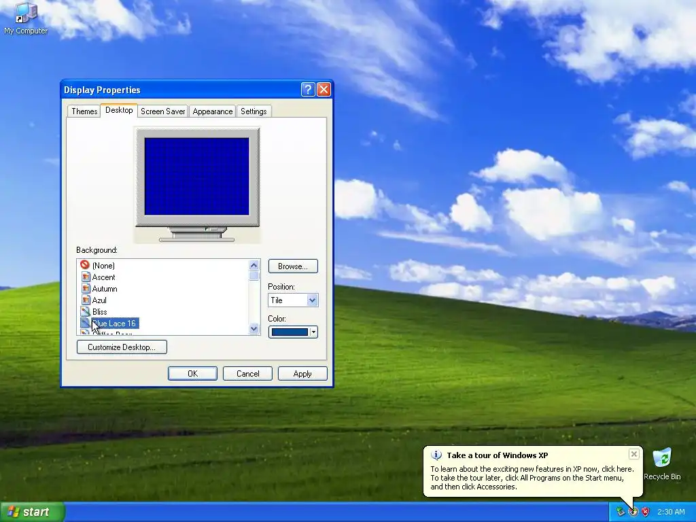Open the My Computer desktop icon

(26, 18)
